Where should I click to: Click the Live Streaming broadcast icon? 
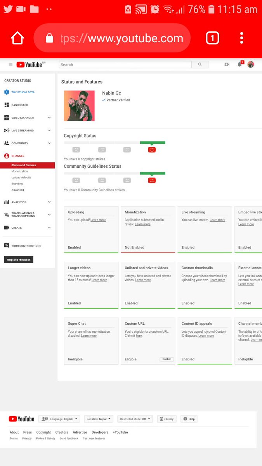(x=7, y=130)
